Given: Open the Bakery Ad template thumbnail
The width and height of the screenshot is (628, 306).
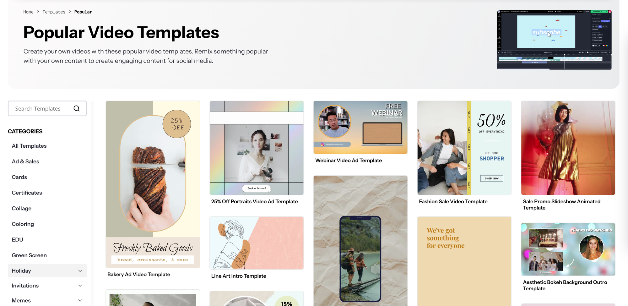Looking at the screenshot, I should (x=153, y=184).
